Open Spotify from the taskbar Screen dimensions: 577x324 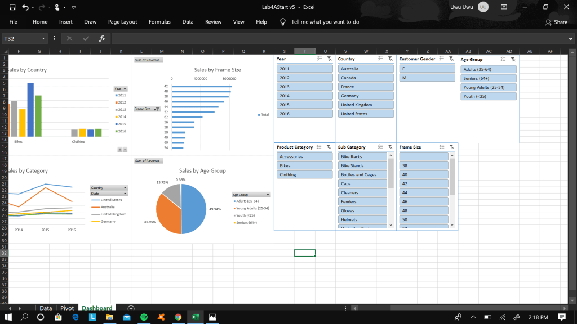[x=144, y=317]
